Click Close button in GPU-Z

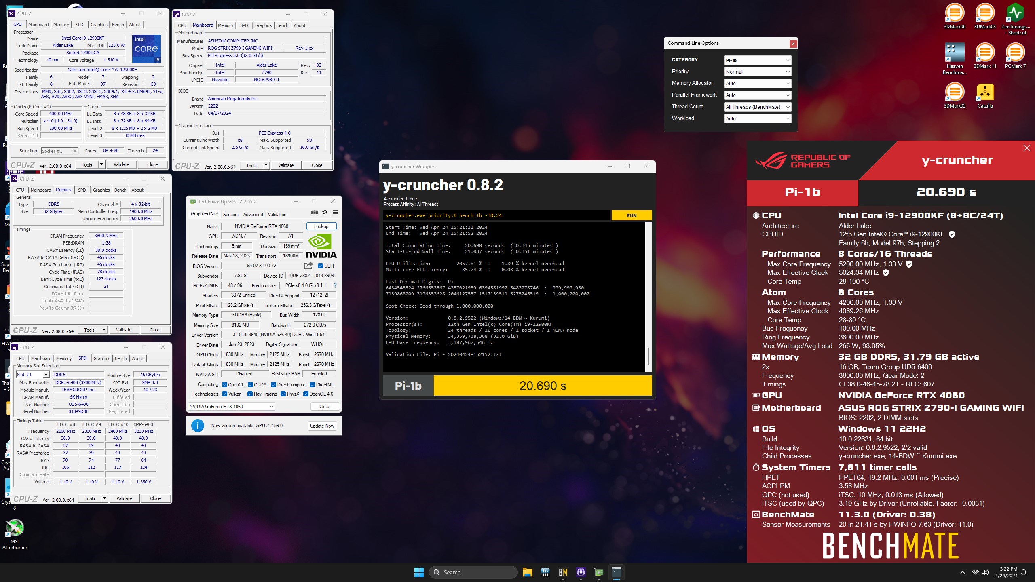(x=325, y=407)
